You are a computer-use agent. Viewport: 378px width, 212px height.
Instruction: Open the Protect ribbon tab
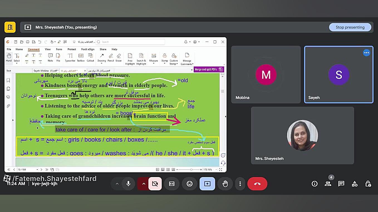pos(72,49)
